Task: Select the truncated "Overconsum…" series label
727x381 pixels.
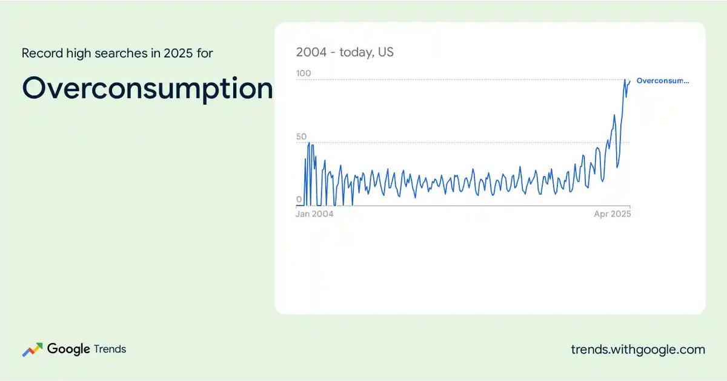Action: (662, 80)
